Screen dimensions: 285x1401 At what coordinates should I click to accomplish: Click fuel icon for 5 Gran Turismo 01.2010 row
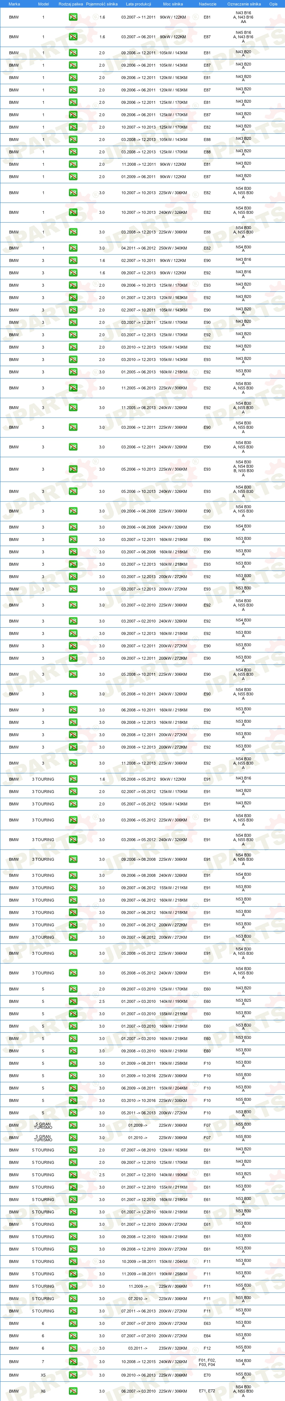point(73,1138)
